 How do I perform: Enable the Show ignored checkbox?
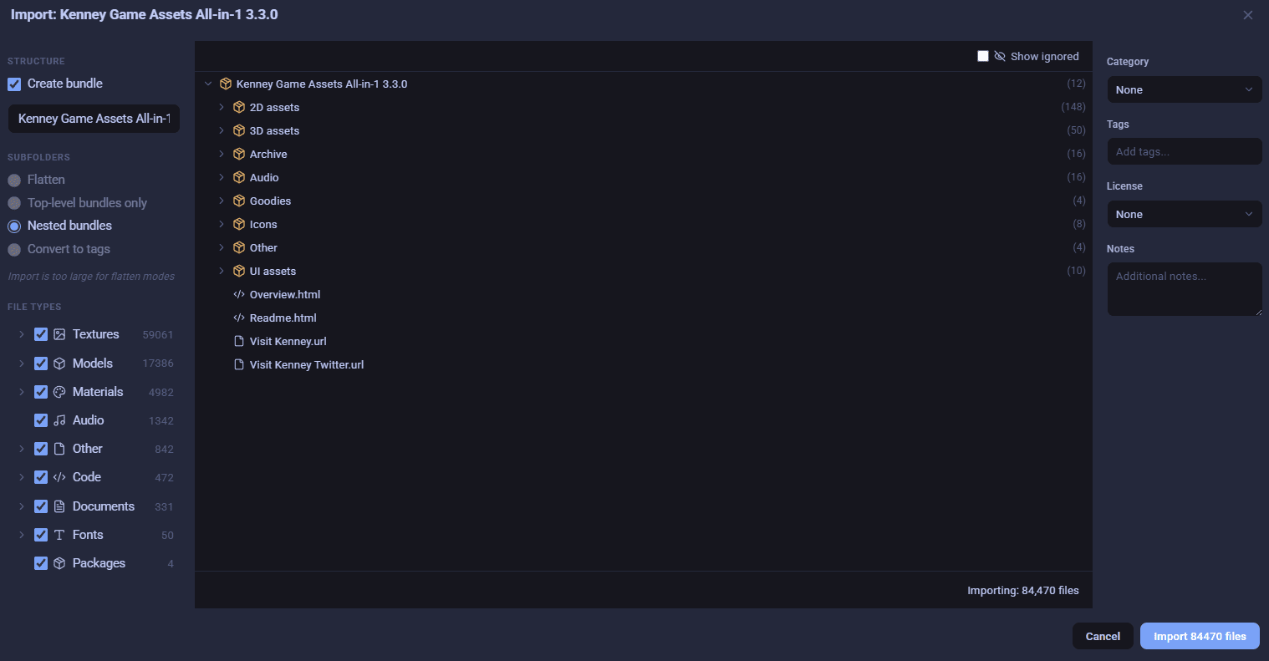[x=983, y=56]
